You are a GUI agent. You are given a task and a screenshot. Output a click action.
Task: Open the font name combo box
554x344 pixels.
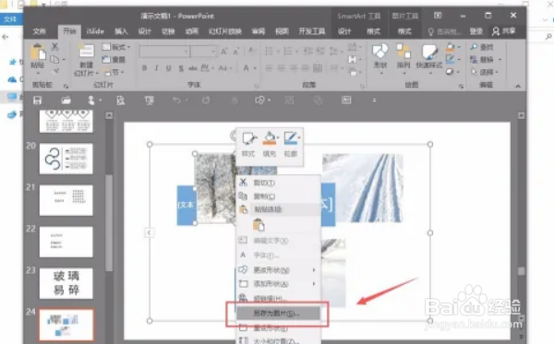pos(164,52)
